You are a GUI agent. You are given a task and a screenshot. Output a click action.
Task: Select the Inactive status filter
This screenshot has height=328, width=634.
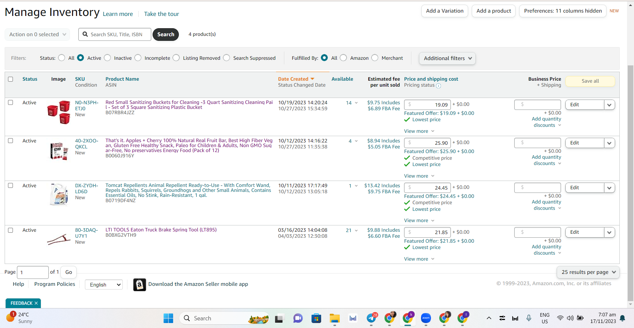coord(107,58)
